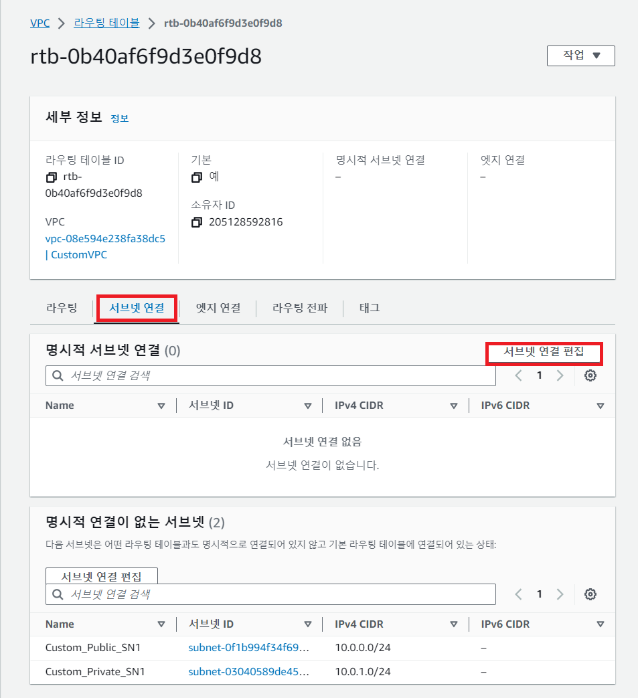Sort lower table by 서브넷 ID column
The width and height of the screenshot is (638, 698).
coord(308,624)
